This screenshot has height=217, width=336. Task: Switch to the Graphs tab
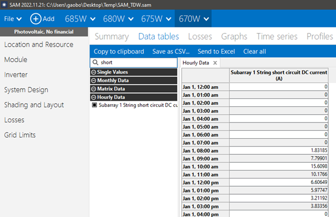click(x=234, y=36)
